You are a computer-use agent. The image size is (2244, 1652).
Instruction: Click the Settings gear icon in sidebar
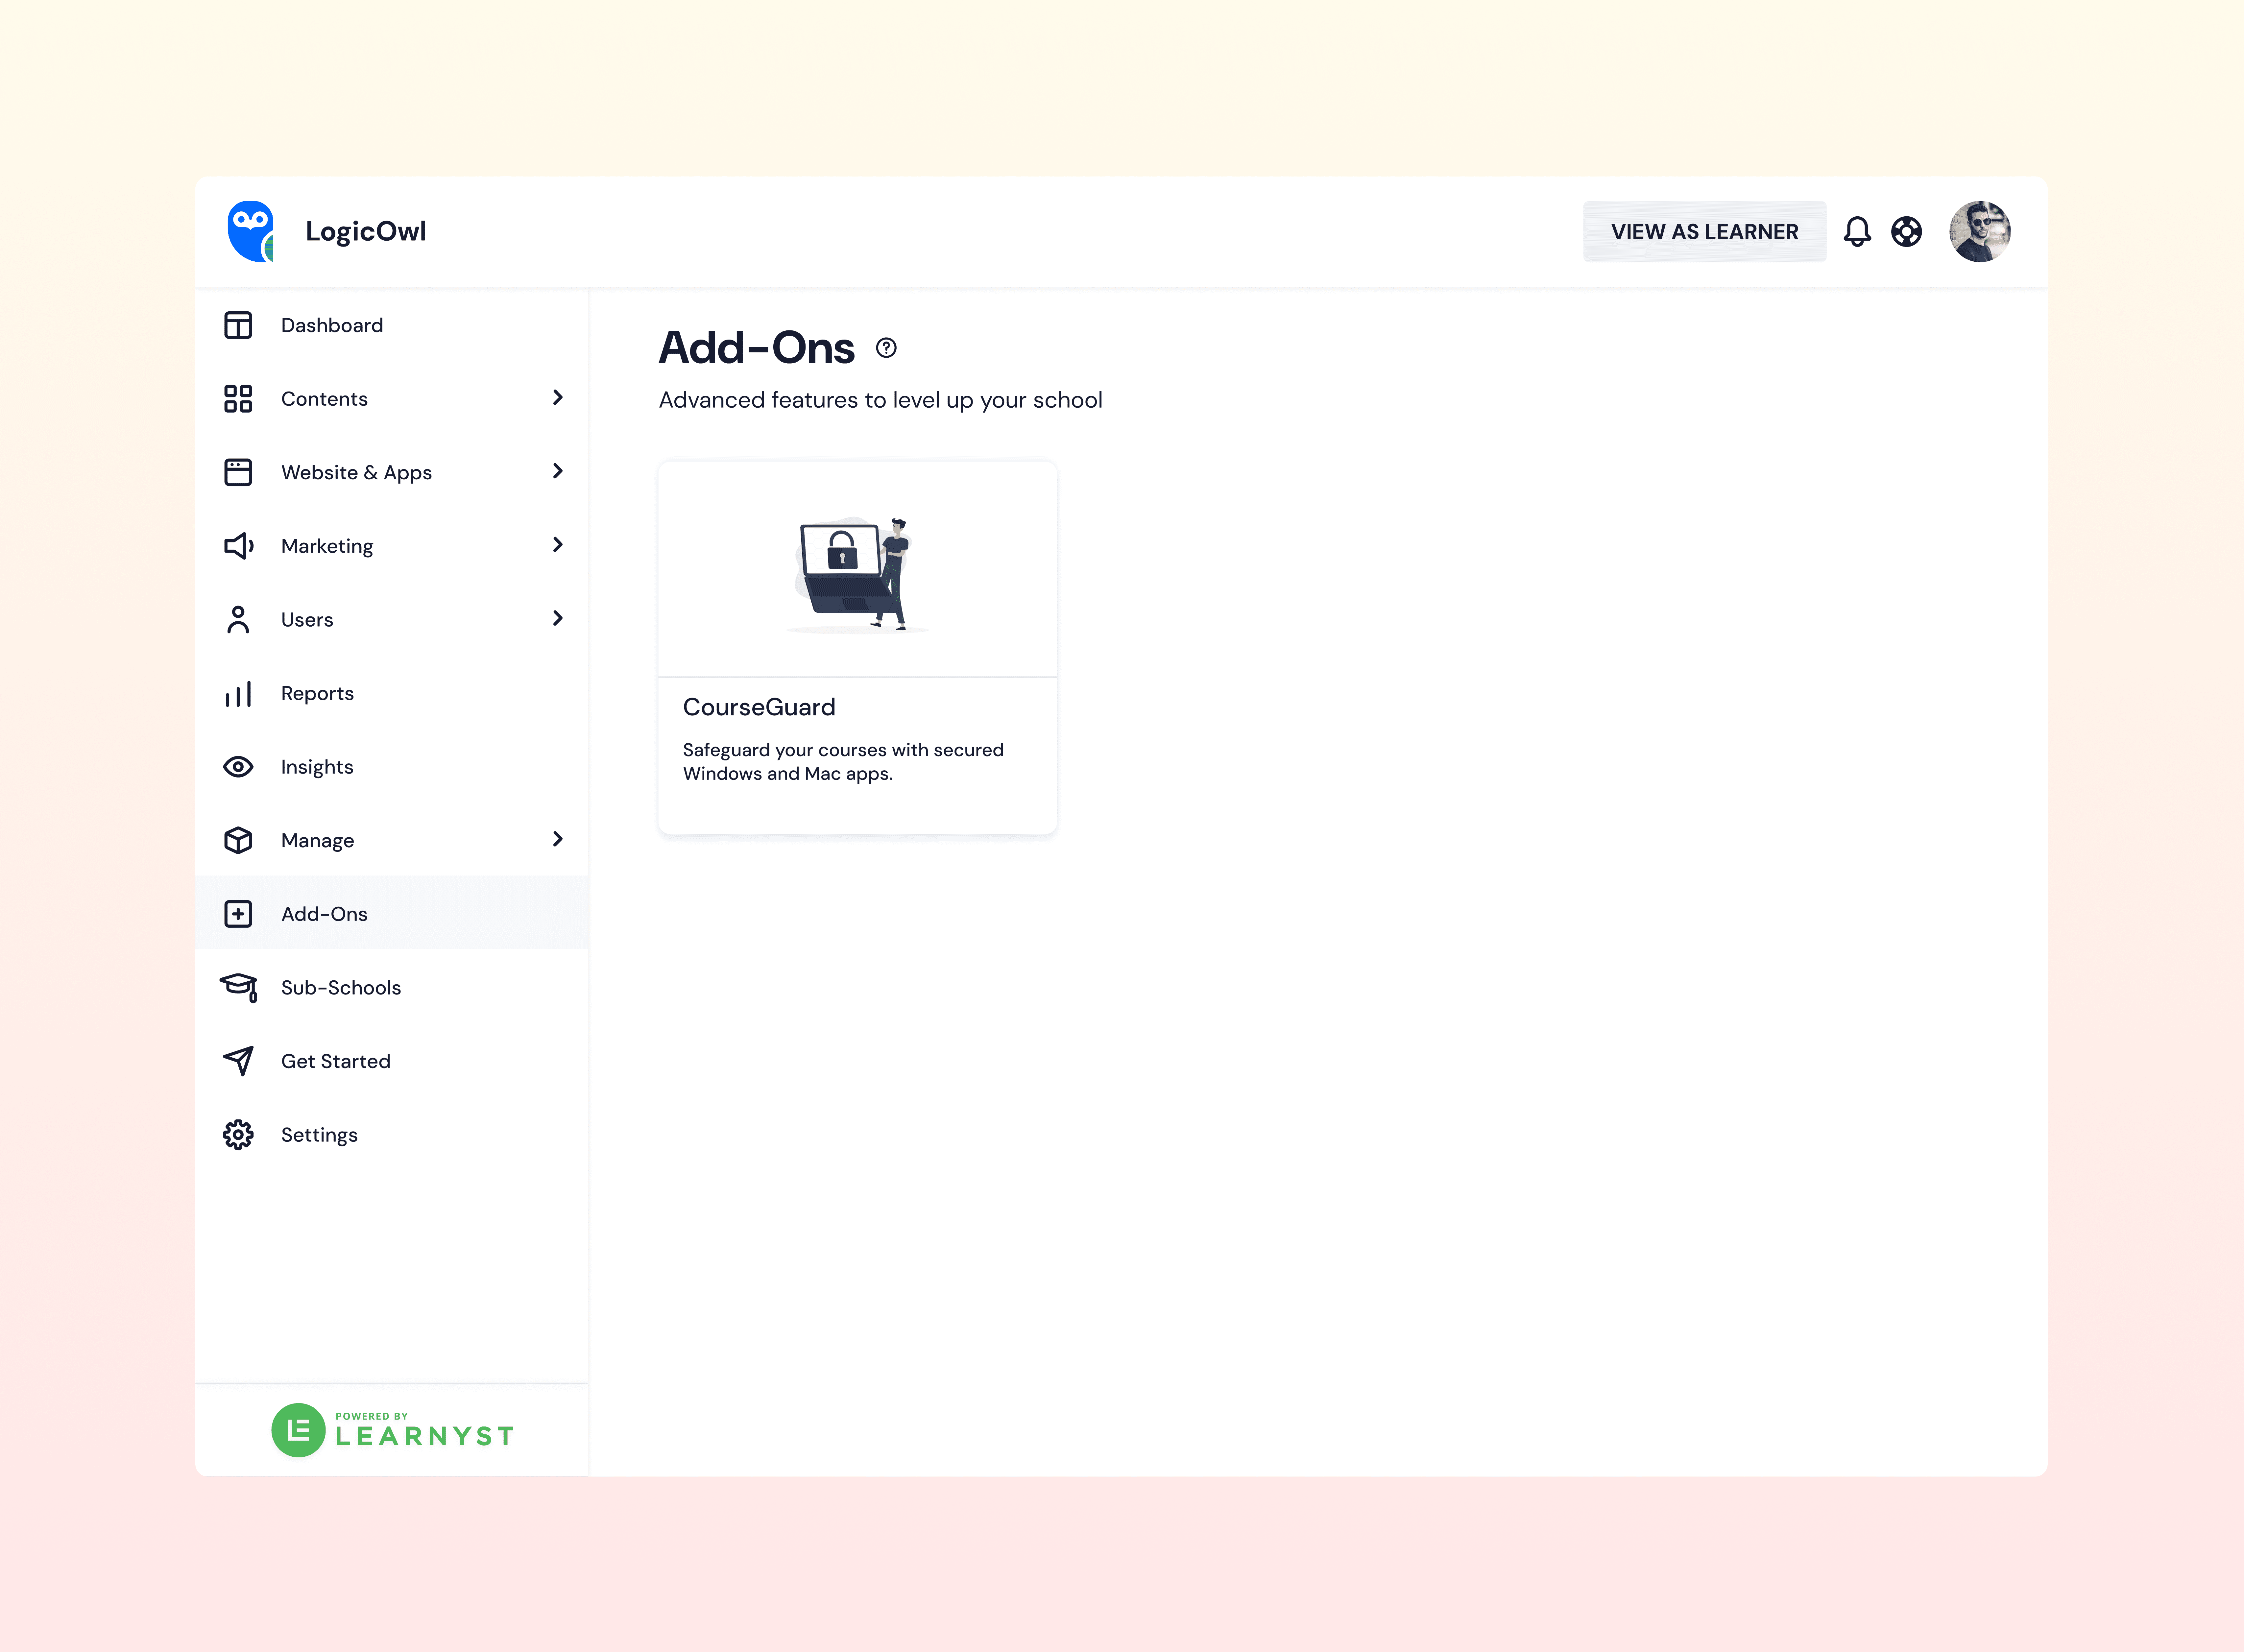[x=238, y=1135]
